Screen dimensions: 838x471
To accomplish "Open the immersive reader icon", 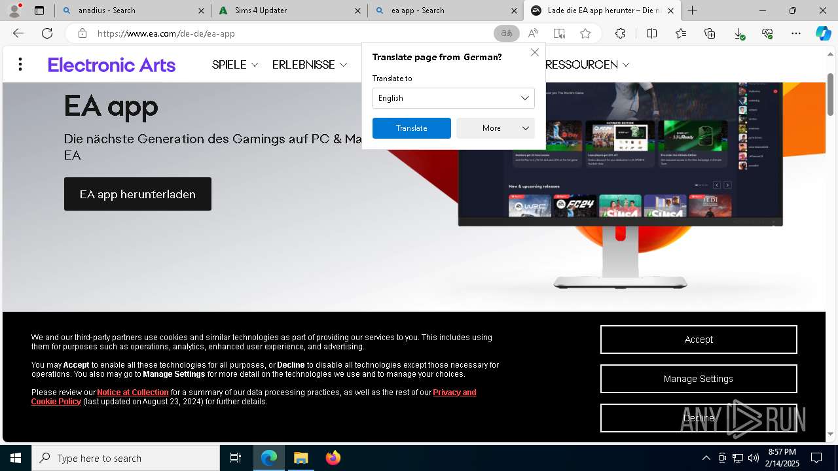I will 559,33.
